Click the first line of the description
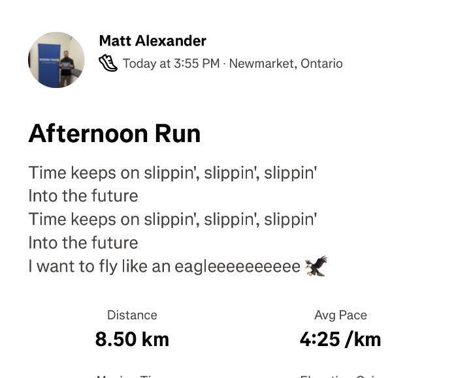The height and width of the screenshot is (378, 473). point(172,173)
